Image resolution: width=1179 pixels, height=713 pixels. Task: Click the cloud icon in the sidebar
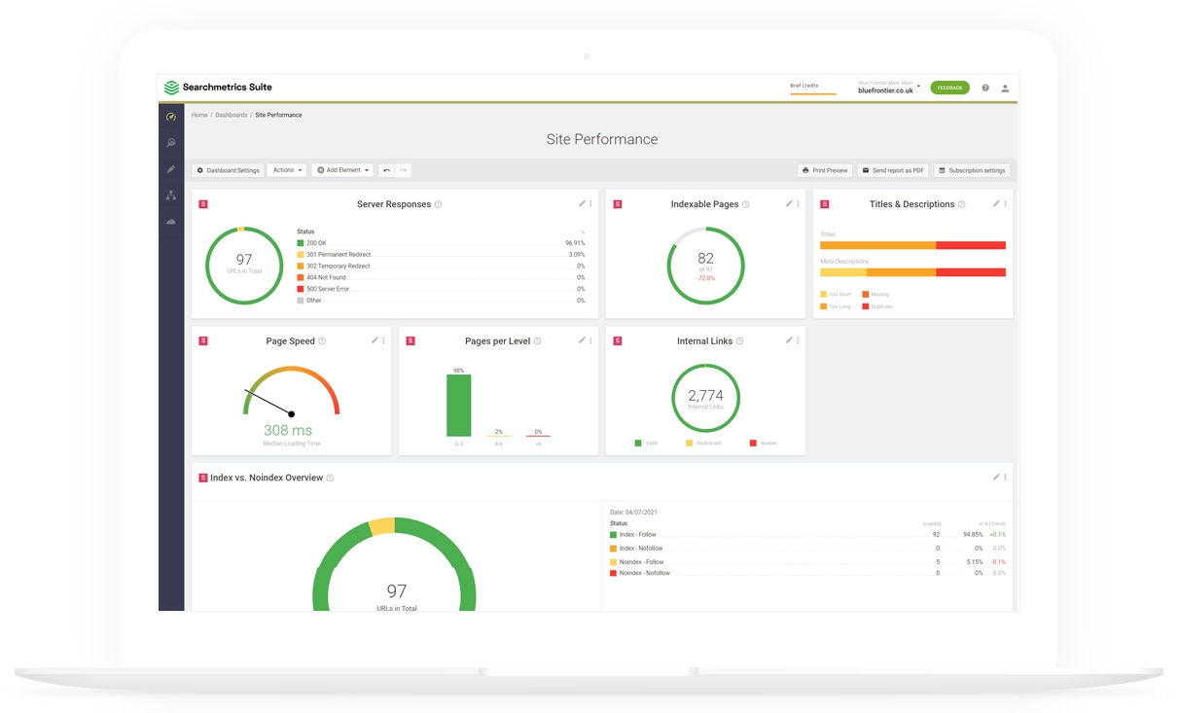tap(171, 222)
